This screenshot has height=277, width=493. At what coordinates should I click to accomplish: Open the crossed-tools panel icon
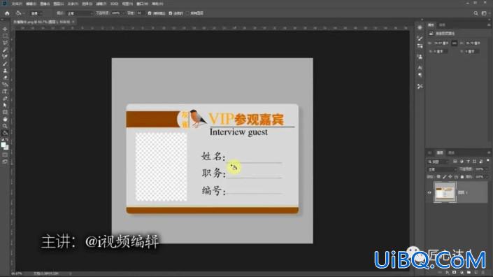pyautogui.click(x=420, y=86)
